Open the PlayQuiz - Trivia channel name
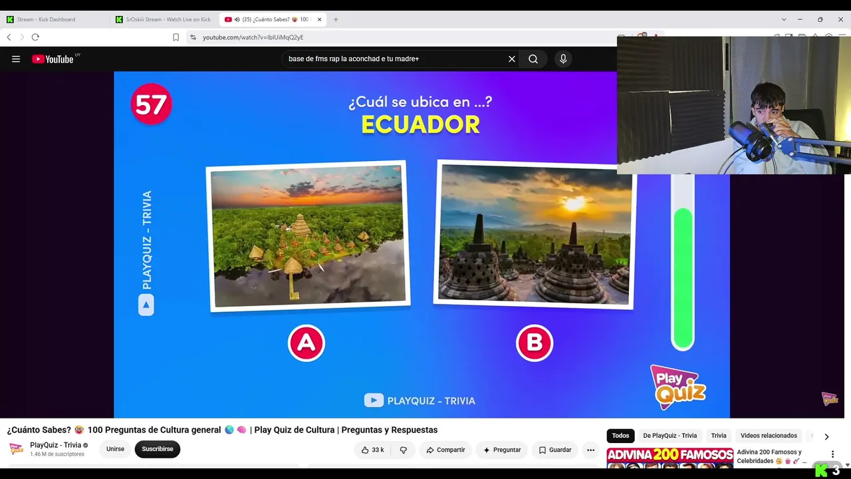 tap(56, 445)
